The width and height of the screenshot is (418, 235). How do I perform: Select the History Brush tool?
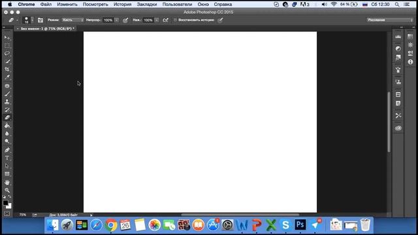click(x=7, y=110)
